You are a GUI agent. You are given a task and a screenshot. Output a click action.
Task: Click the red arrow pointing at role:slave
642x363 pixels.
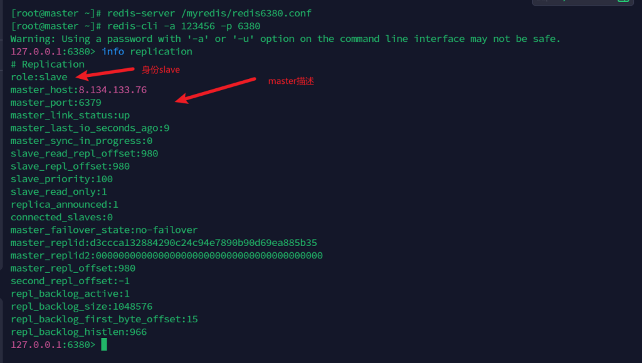(x=104, y=74)
